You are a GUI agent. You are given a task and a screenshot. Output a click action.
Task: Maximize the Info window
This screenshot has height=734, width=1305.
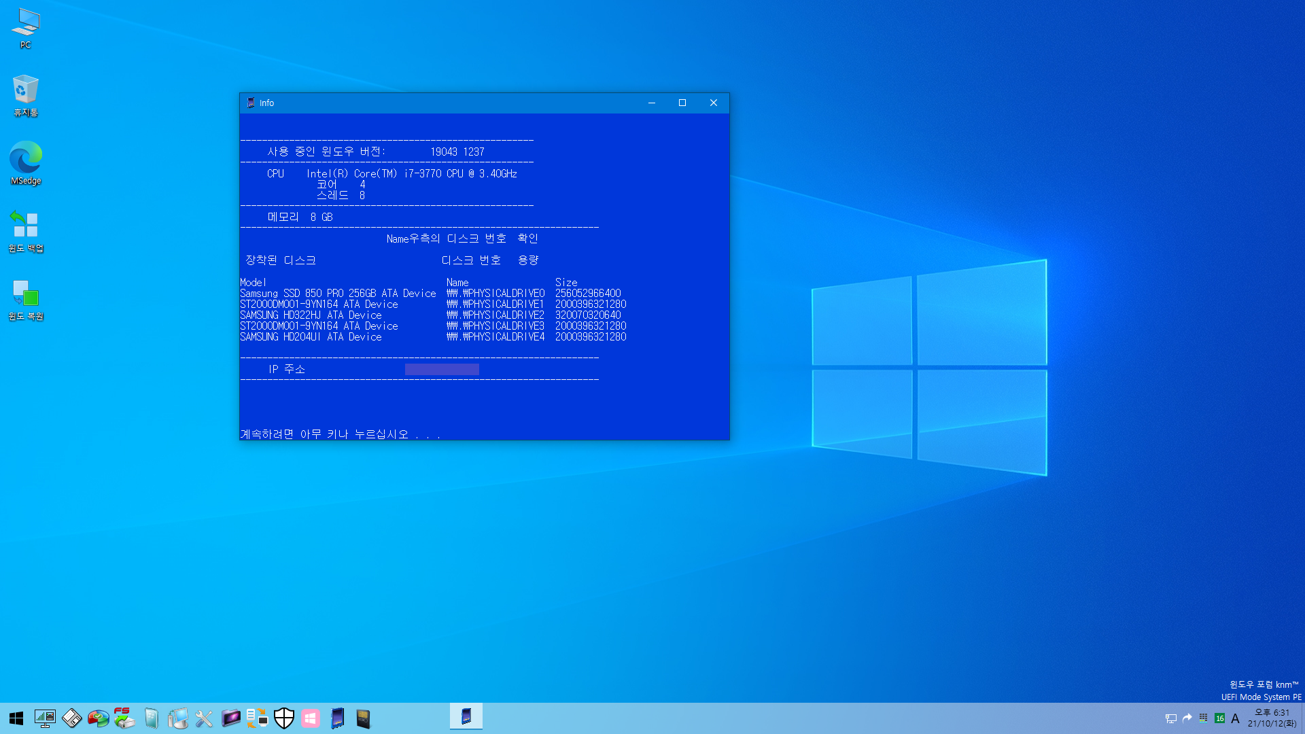682,103
